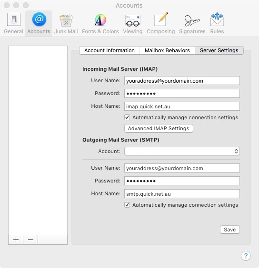Click the smtp.quick.net.au Host Name field
Viewport: 259px width, 268px height.
(182, 194)
